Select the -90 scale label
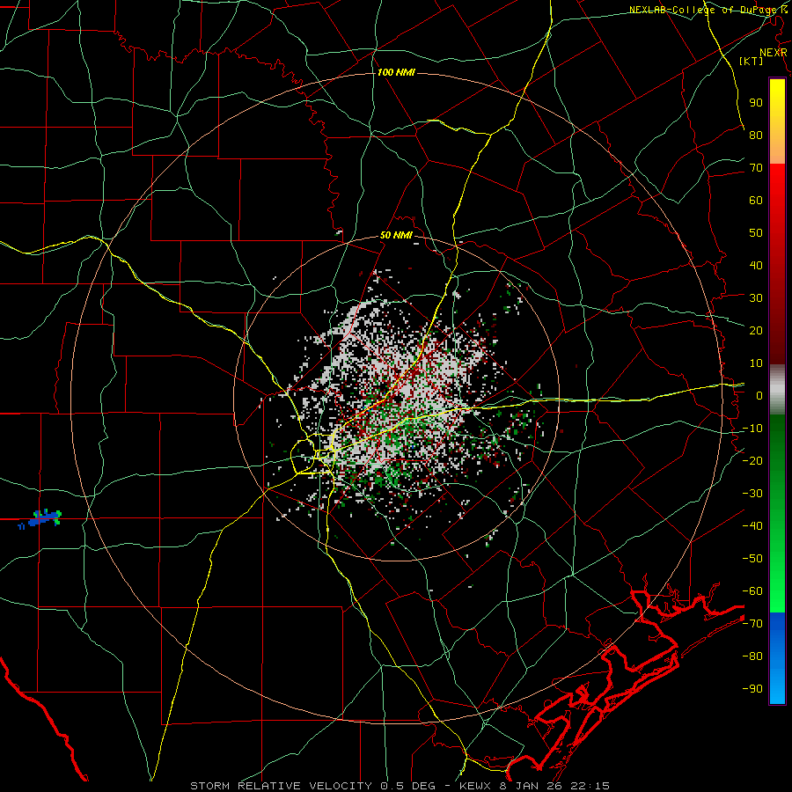This screenshot has height=792, width=792. point(752,689)
